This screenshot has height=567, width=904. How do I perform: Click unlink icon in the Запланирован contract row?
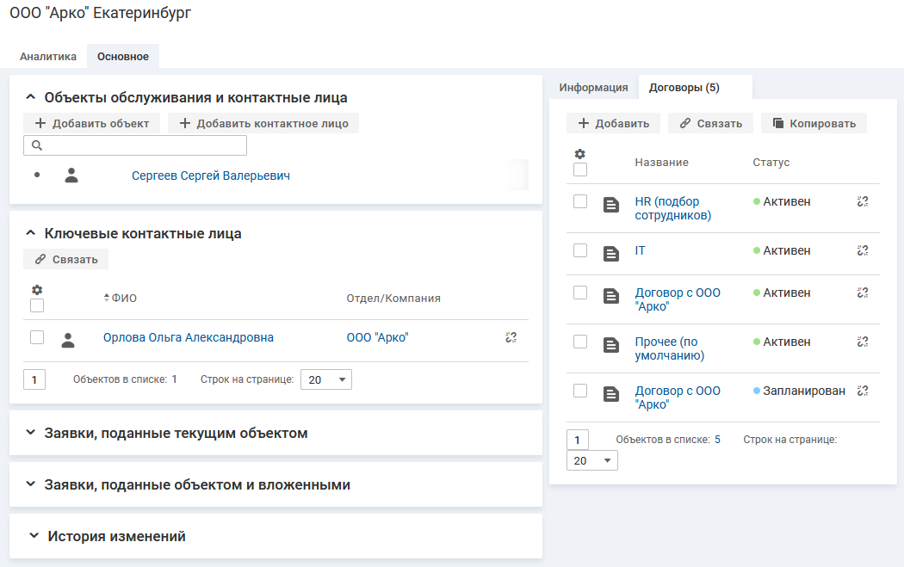(863, 391)
